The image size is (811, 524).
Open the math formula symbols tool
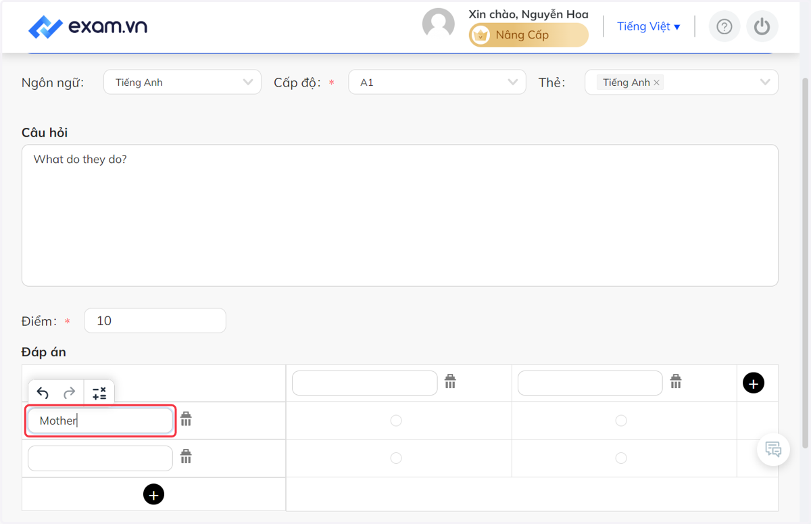tap(99, 393)
